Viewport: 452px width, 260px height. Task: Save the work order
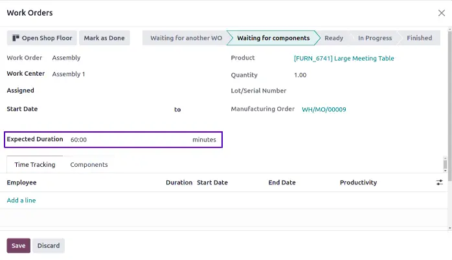(x=18, y=246)
